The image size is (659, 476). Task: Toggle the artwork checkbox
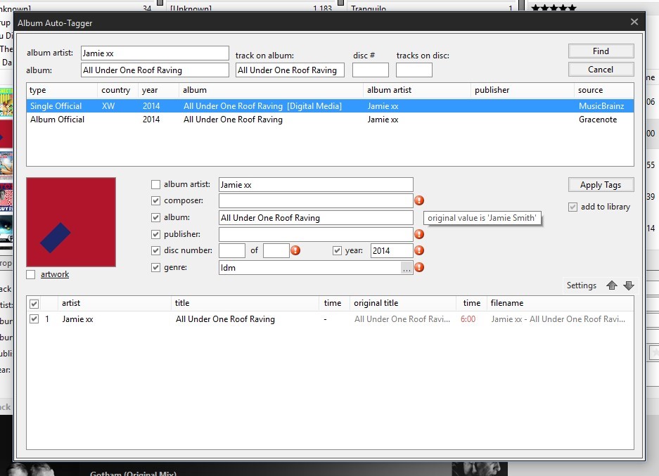[x=31, y=274]
